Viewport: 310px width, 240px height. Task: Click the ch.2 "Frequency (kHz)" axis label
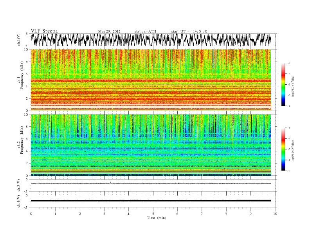click(22, 140)
